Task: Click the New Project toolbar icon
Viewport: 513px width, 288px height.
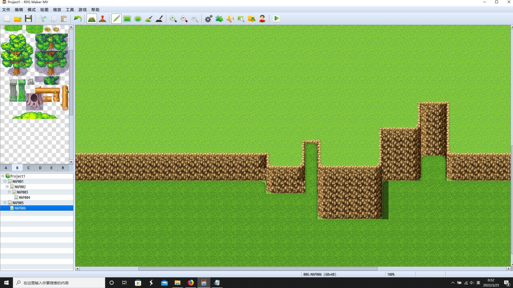Action: pyautogui.click(x=7, y=19)
